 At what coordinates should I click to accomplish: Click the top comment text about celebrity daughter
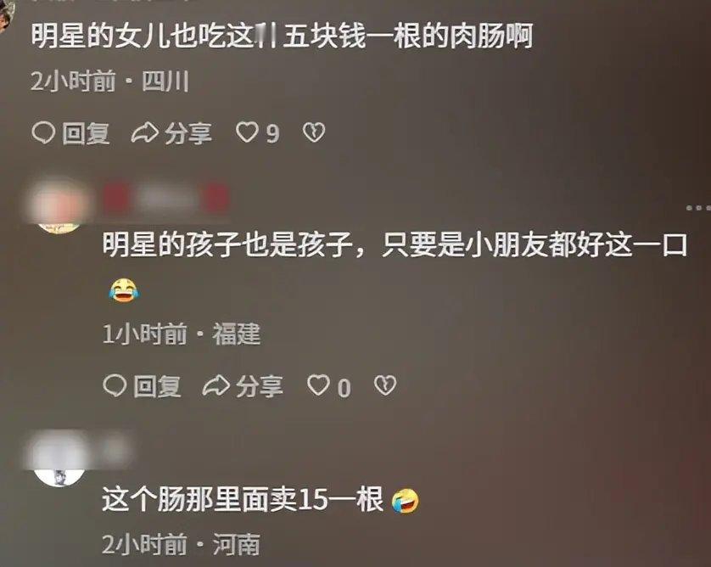tap(282, 36)
